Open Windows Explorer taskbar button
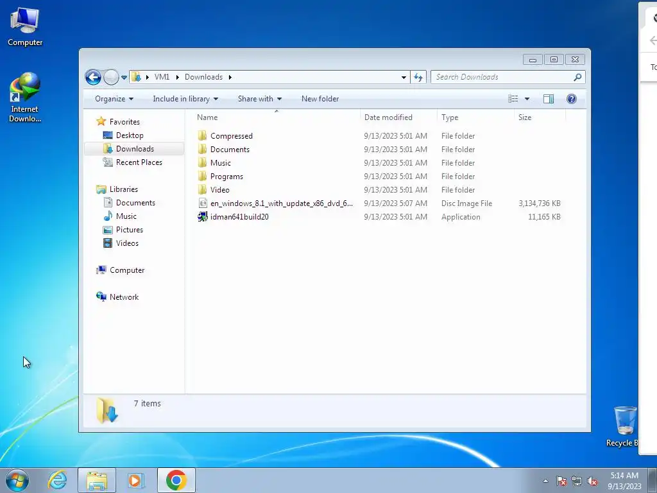This screenshot has width=657, height=493. coord(97,480)
